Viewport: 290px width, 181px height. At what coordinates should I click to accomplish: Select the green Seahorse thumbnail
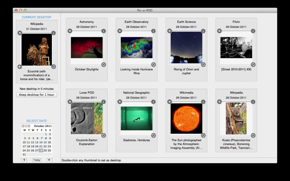pos(137,118)
